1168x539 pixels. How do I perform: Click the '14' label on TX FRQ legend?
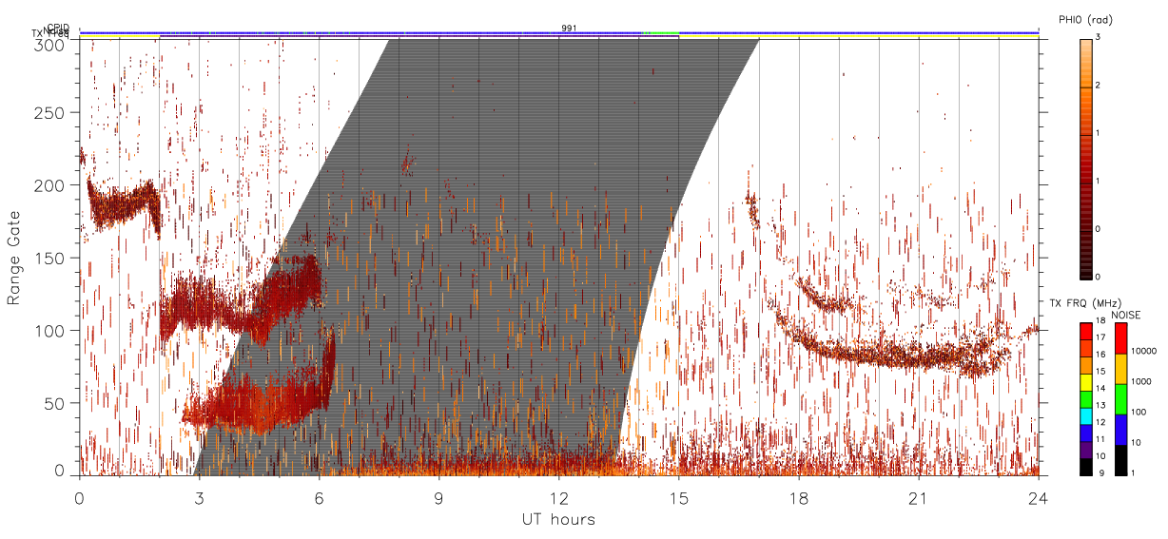point(1101,388)
